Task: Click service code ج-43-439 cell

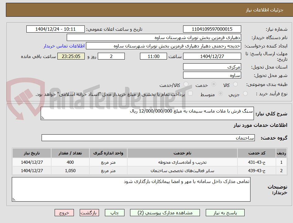Action: (x=257, y=171)
